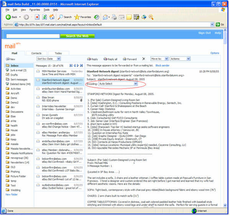Click the Block sender link
Screen dimensions: 230x215
[163, 65]
